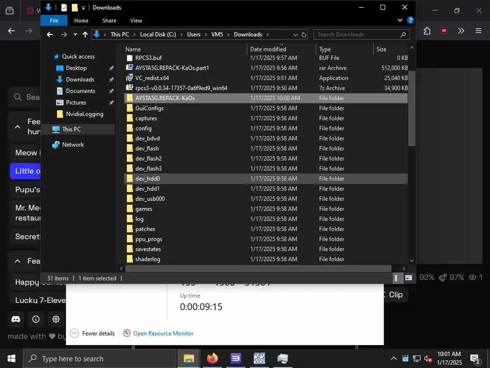Switch to large icons view
The height and width of the screenshot is (368, 490).
pos(409,278)
